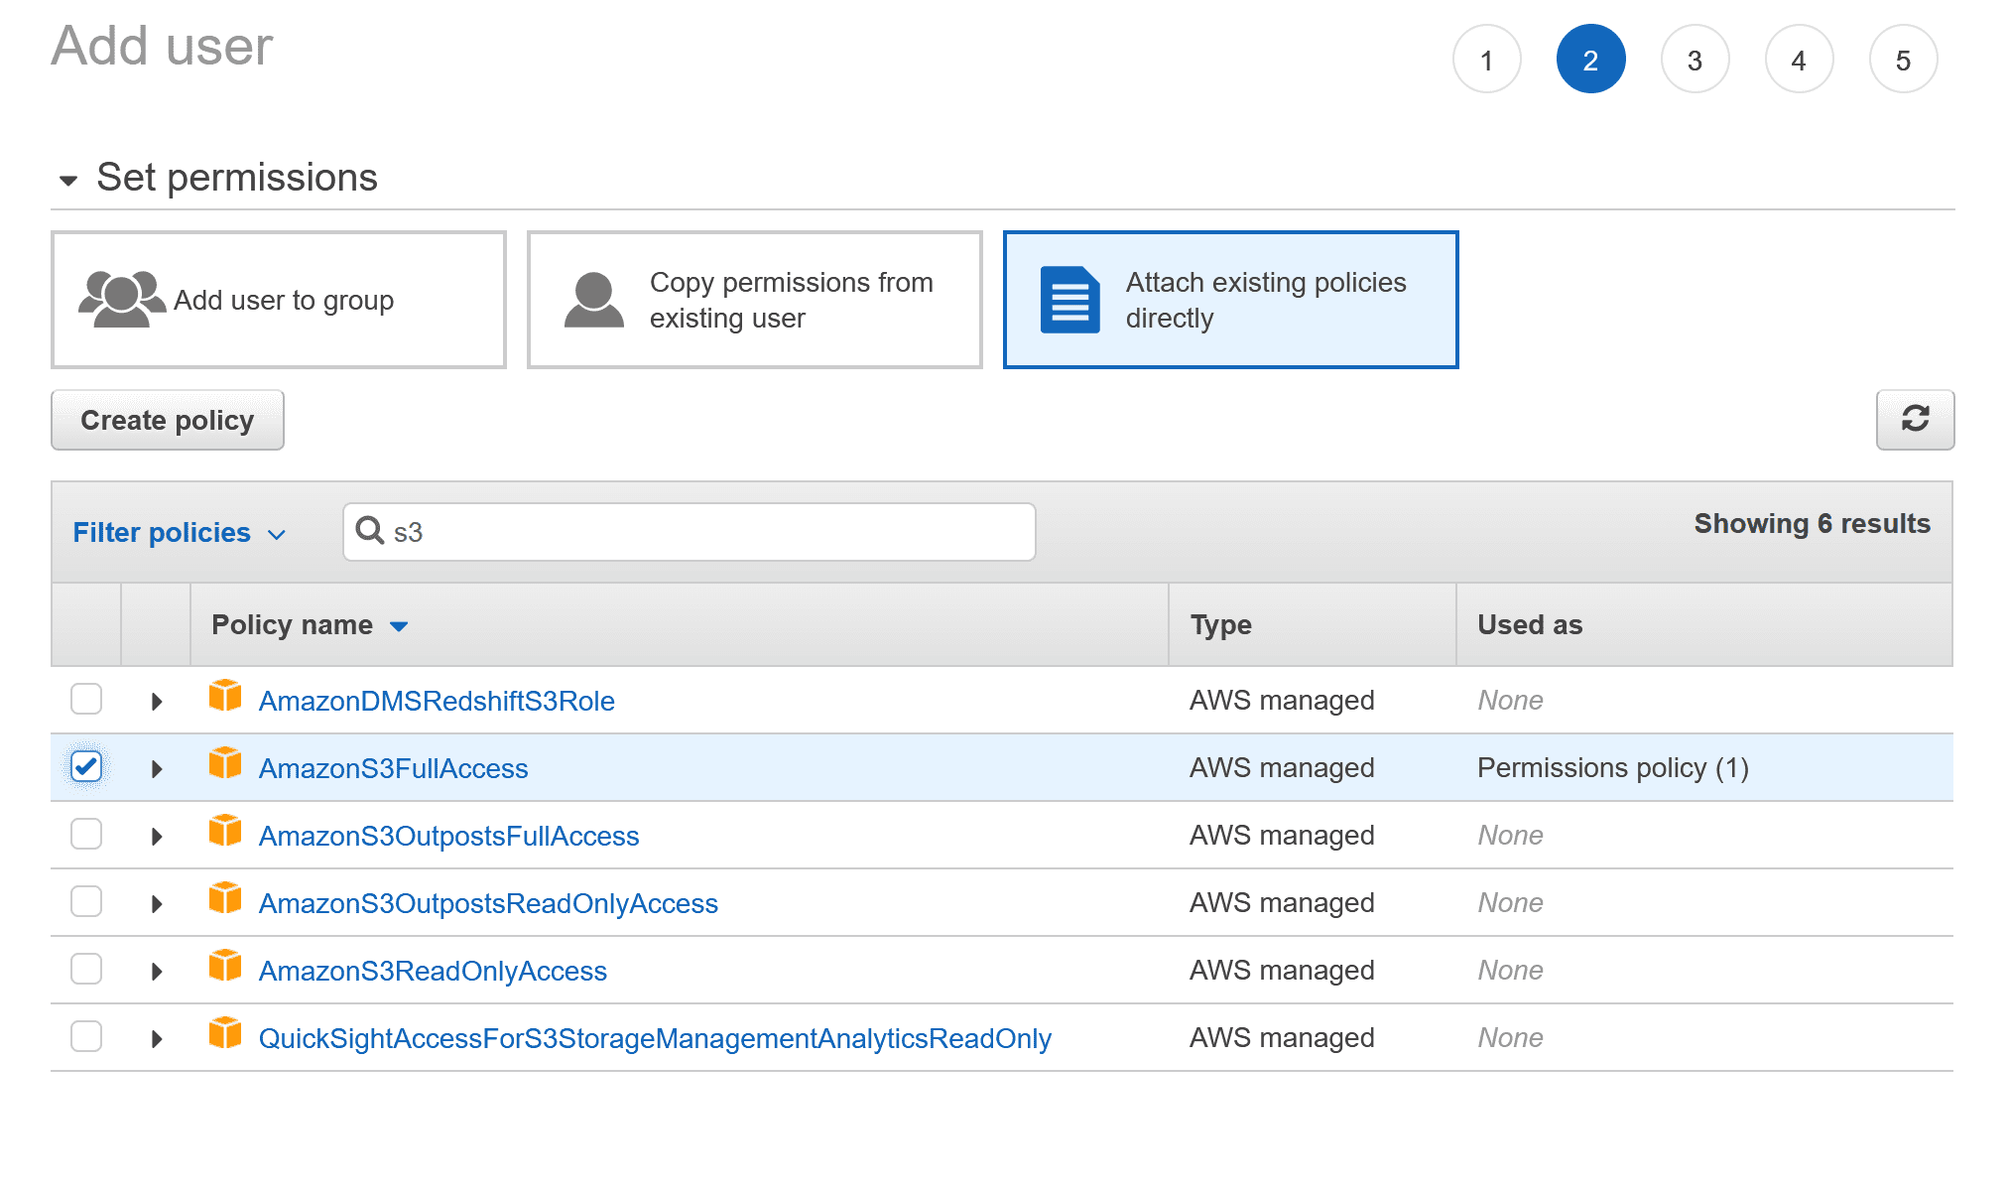
Task: Uncheck the AmazonS3FullAccess checkbox
Action: [x=86, y=766]
